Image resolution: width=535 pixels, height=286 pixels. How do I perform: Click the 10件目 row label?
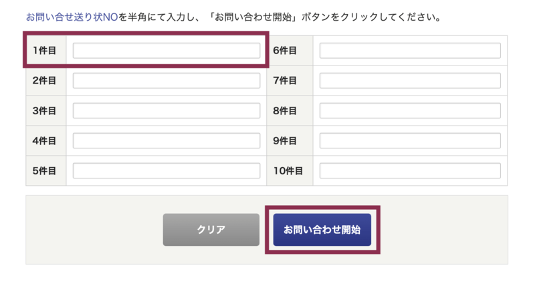tap(288, 171)
